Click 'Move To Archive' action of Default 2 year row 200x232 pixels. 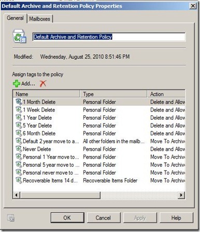click(x=167, y=141)
